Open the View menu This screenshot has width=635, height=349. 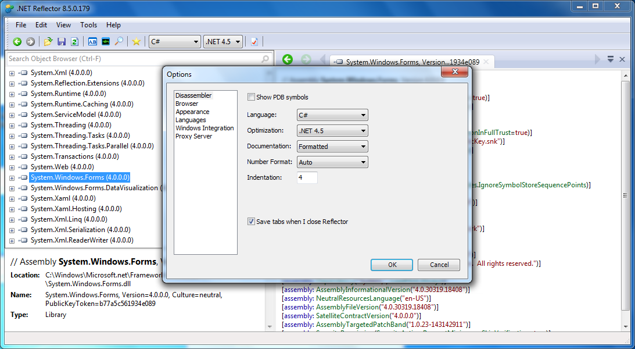pos(63,25)
